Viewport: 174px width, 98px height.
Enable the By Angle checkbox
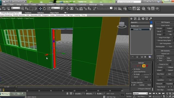coord(132,74)
